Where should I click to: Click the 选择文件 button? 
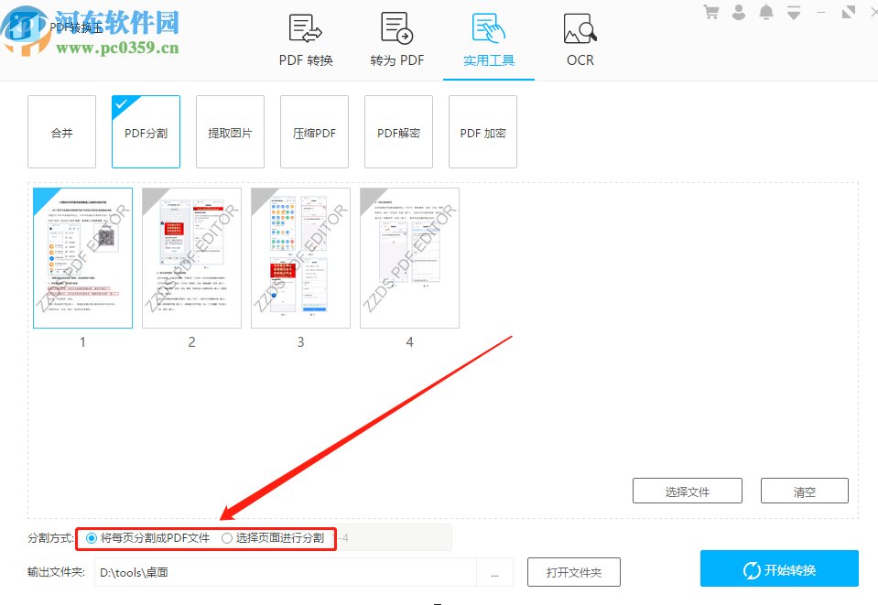tap(688, 491)
